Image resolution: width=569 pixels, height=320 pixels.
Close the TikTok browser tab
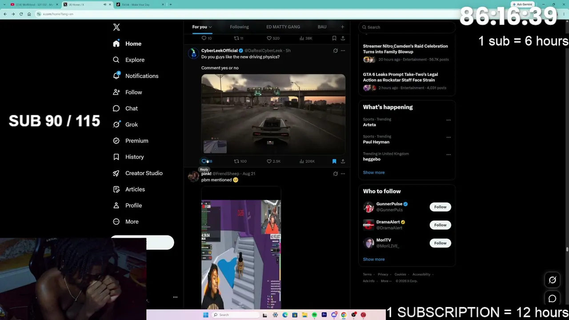click(163, 4)
